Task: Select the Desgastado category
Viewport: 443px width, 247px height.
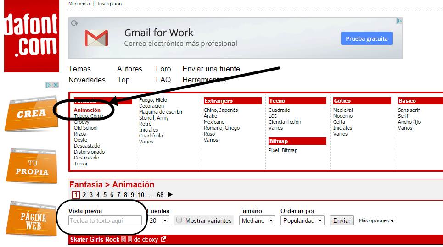Action: [x=87, y=146]
